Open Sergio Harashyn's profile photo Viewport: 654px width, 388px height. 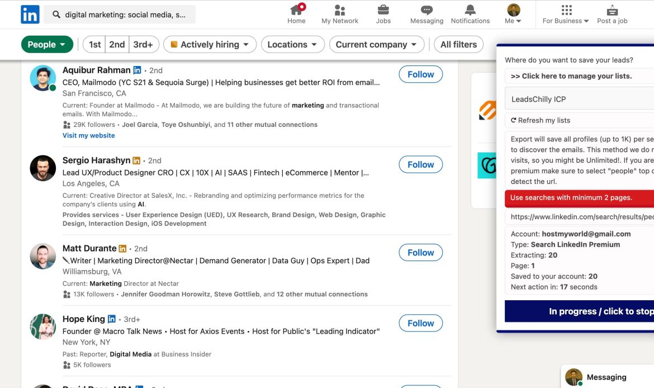tap(43, 168)
